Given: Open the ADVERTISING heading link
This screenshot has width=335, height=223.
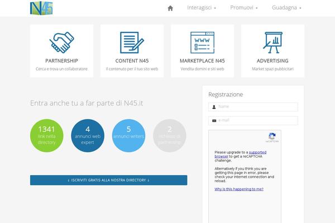Looking at the screenshot, I should click(272, 61).
